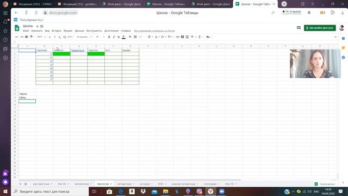Screen dimensions: 348x196
Task: Open the fill color picker
Action: coord(130,37)
